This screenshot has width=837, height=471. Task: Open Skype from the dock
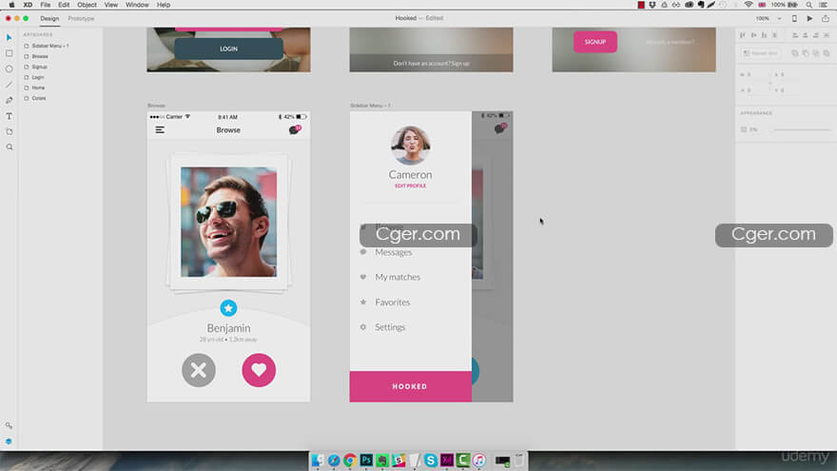tap(431, 460)
